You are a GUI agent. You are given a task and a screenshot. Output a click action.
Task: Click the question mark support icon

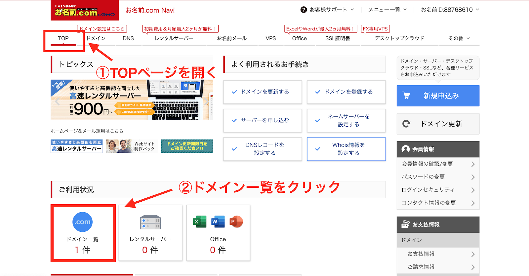click(x=304, y=10)
